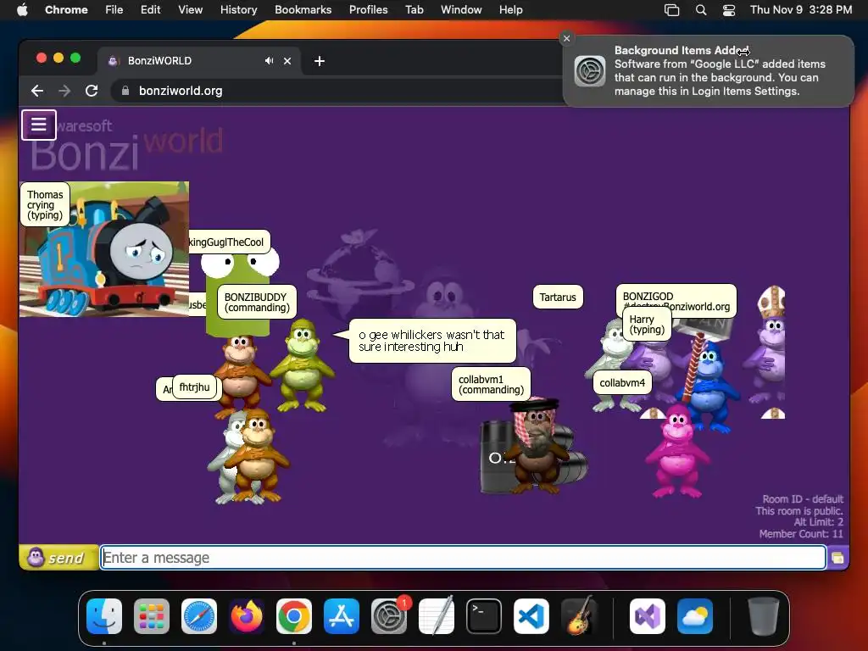
Task: Open the Weather app from the Dock
Action: coord(695,616)
